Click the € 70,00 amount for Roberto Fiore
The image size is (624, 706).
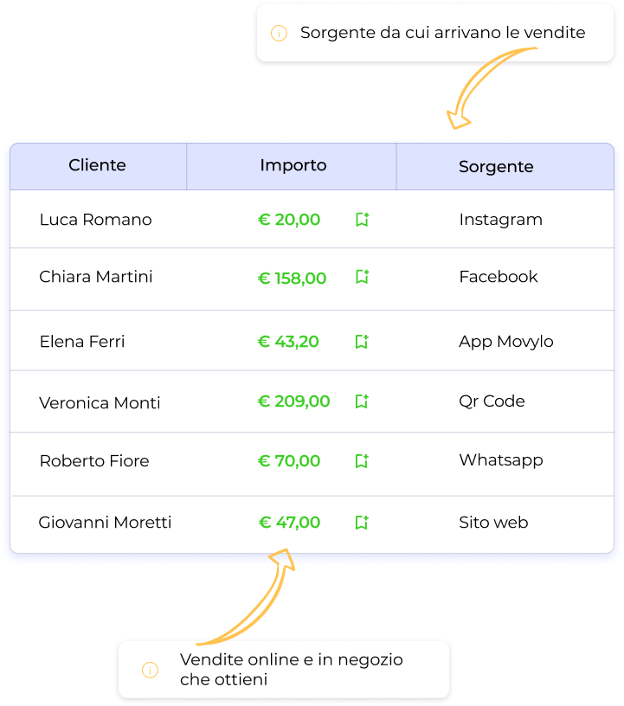click(289, 461)
